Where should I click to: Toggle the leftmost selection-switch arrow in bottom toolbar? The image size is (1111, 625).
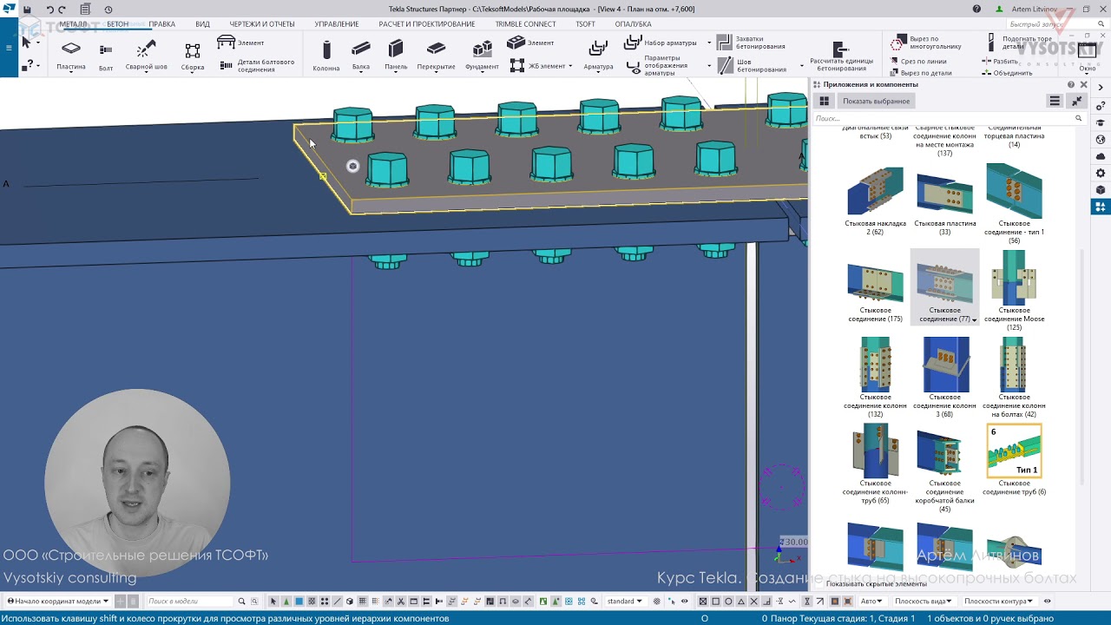point(273,601)
